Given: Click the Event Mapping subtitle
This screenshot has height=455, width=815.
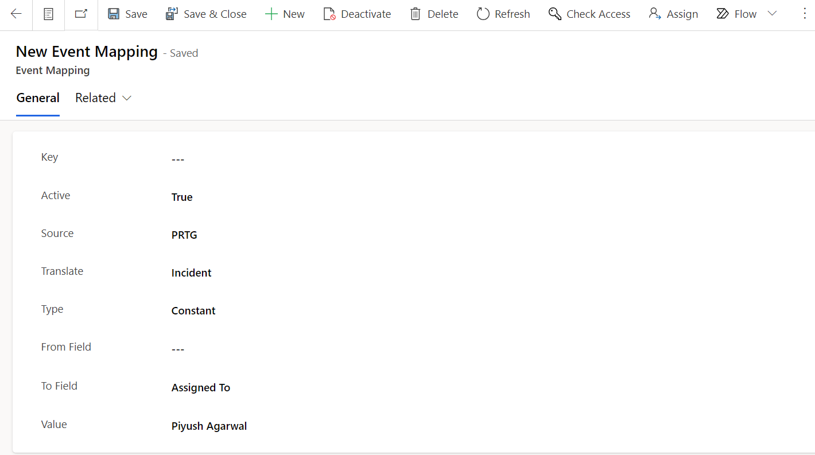Looking at the screenshot, I should pyautogui.click(x=53, y=71).
